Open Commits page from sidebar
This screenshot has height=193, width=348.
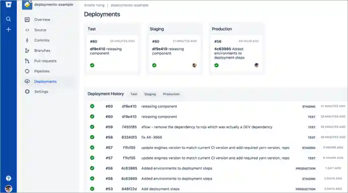tap(42, 40)
